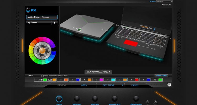Viewport: 197px width, 105px height.
Task: Open the AlienFusion module icon
Action: coord(77,99)
